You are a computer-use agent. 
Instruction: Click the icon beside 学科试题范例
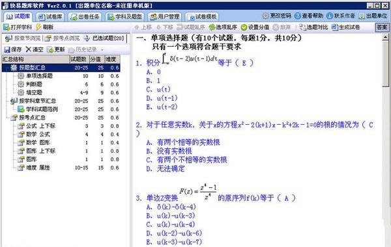[x=21, y=109]
